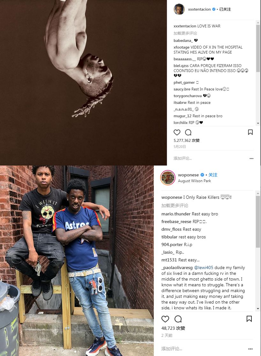View the 5,277,362 likes list
261x356 pixels.
(x=186, y=141)
